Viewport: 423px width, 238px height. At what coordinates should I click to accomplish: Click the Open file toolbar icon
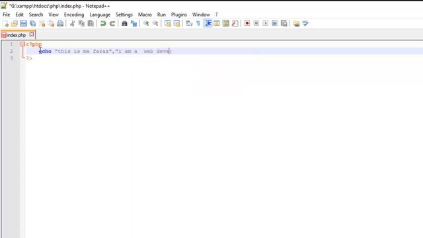coord(15,24)
